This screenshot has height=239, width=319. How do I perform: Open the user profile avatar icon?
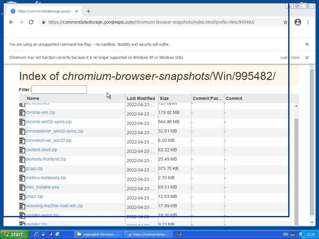pyautogui.click(x=298, y=22)
